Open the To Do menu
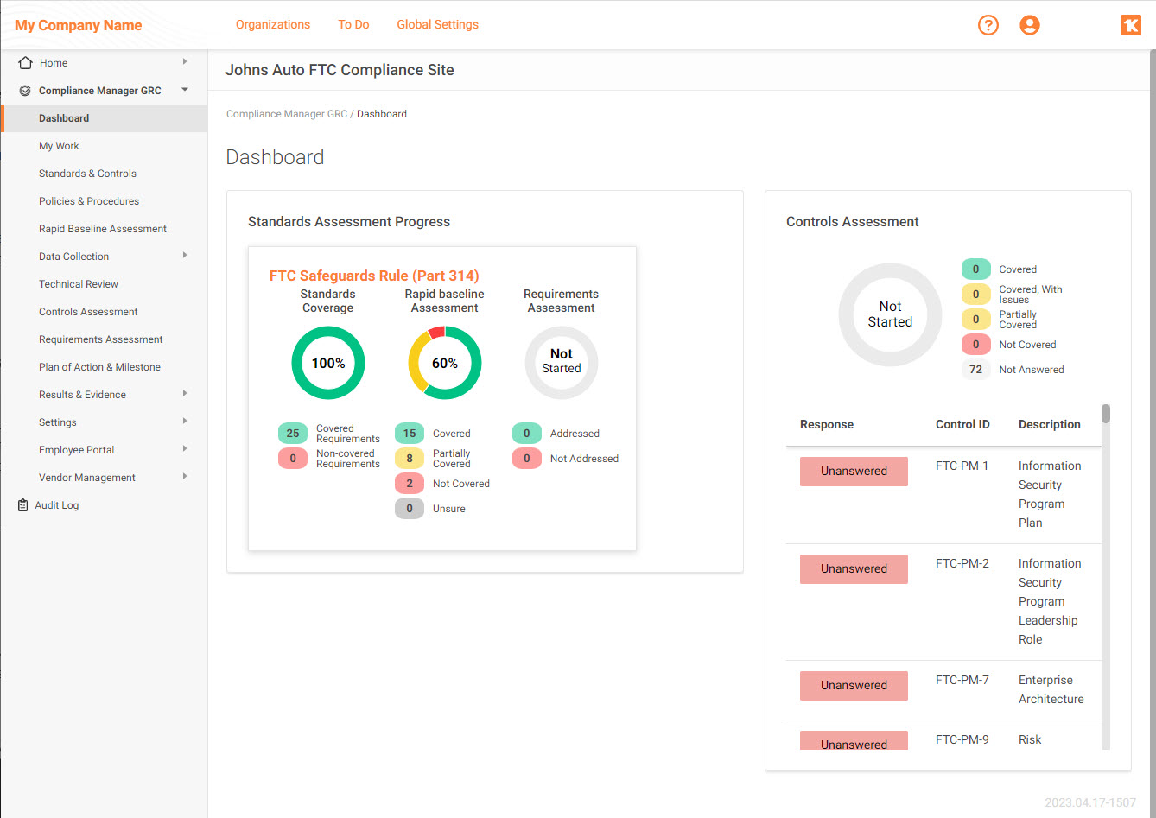 353,25
